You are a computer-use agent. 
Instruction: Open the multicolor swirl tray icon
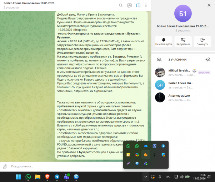click(137, 155)
